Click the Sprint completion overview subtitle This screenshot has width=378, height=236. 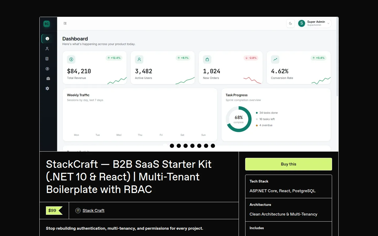[243, 100]
